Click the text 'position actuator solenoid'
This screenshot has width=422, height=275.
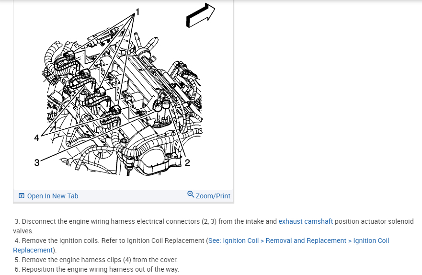(374, 221)
